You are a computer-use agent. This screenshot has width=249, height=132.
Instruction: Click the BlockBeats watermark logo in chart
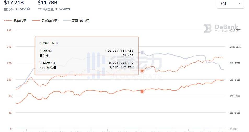click(x=124, y=65)
